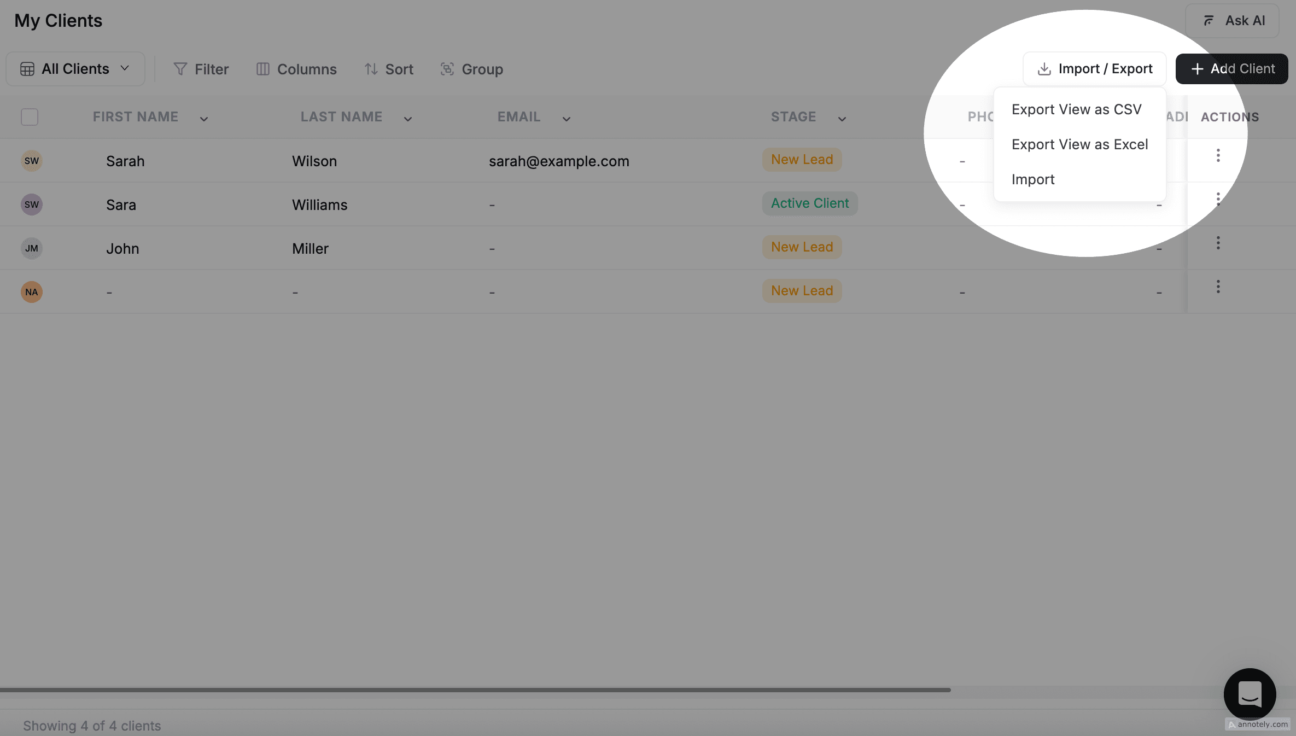The height and width of the screenshot is (736, 1296).
Task: Click the Ask AI sparkle icon
Action: pyautogui.click(x=1208, y=20)
